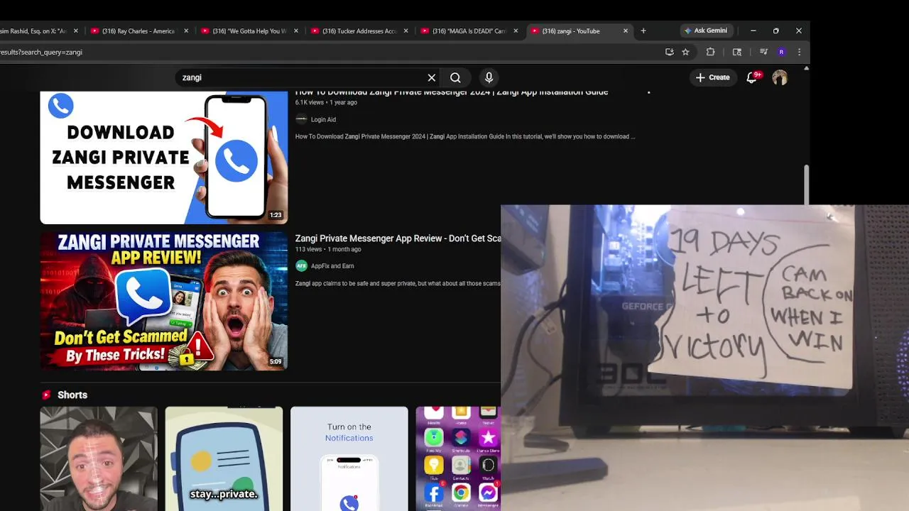
Task: Open the Zangi App Review thumbnail
Action: [164, 301]
